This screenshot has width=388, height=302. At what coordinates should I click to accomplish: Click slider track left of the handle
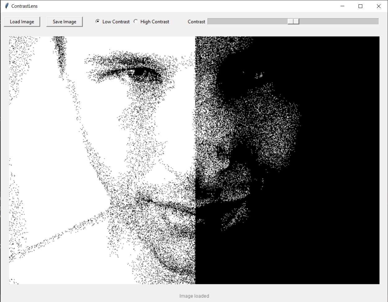click(x=248, y=21)
